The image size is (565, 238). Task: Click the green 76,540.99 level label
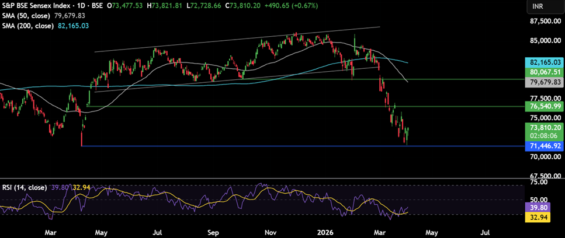click(544, 106)
